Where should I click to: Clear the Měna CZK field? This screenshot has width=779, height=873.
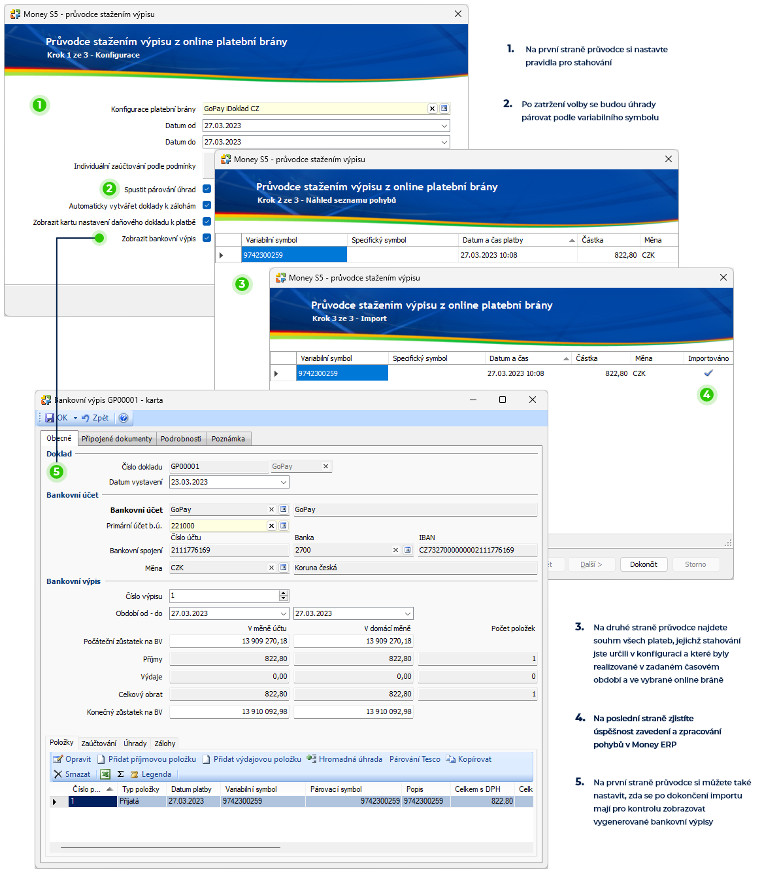pos(271,568)
